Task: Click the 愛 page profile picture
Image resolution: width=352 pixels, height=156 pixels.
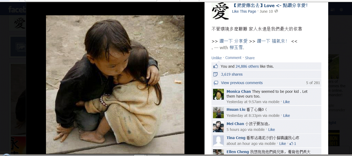Action: click(220, 11)
